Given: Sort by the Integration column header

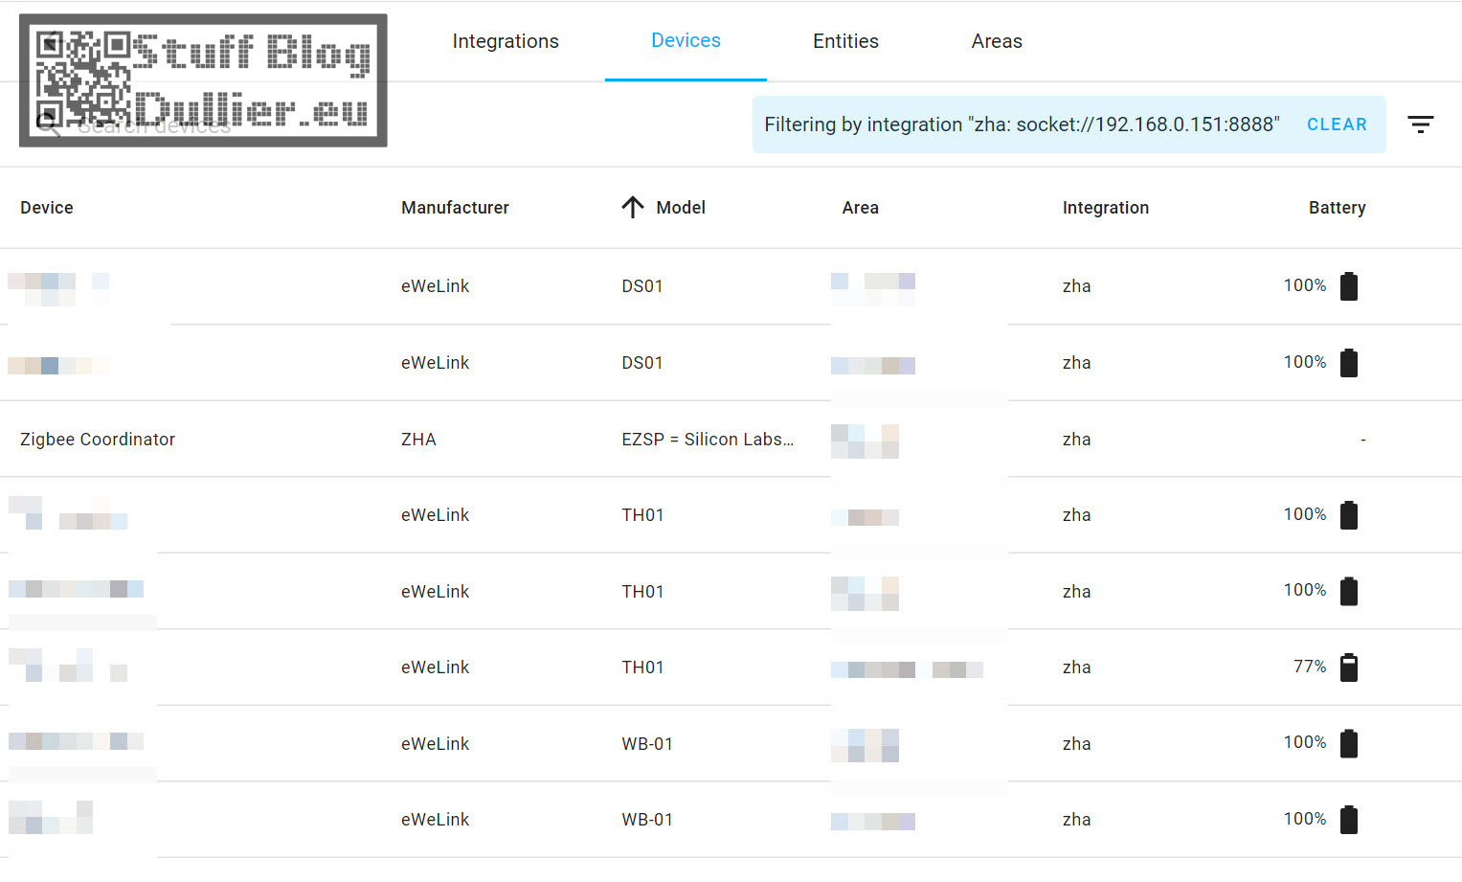Looking at the screenshot, I should tap(1105, 208).
